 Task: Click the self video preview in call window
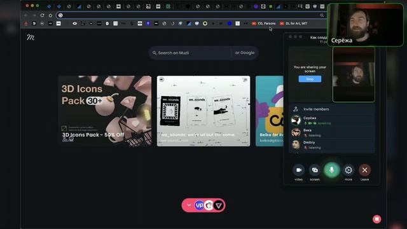pos(354,74)
